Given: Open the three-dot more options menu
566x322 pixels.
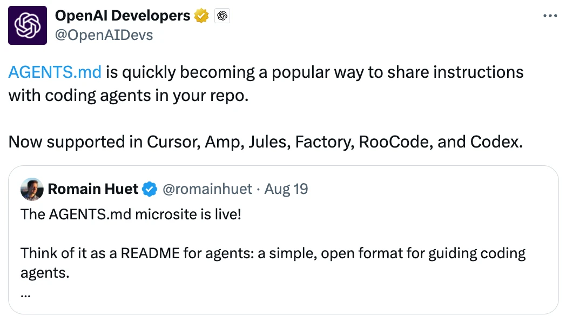Looking at the screenshot, I should 549,16.
